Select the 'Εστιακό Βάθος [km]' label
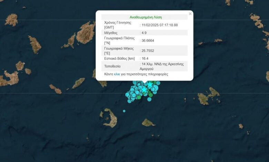Viewport: 269px width, 162px height. (119, 59)
